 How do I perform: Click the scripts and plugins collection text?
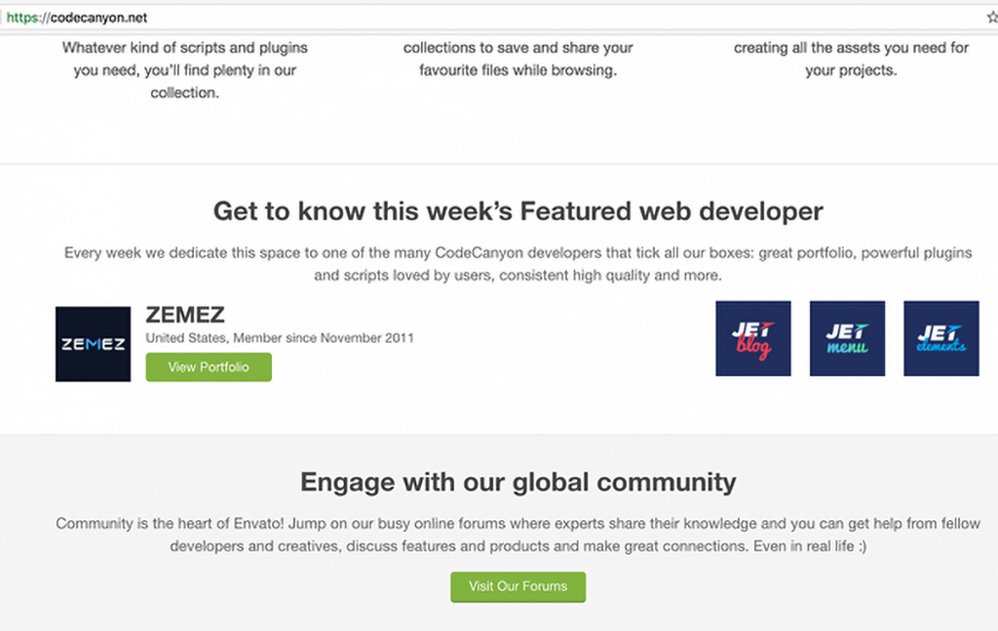pos(184,70)
